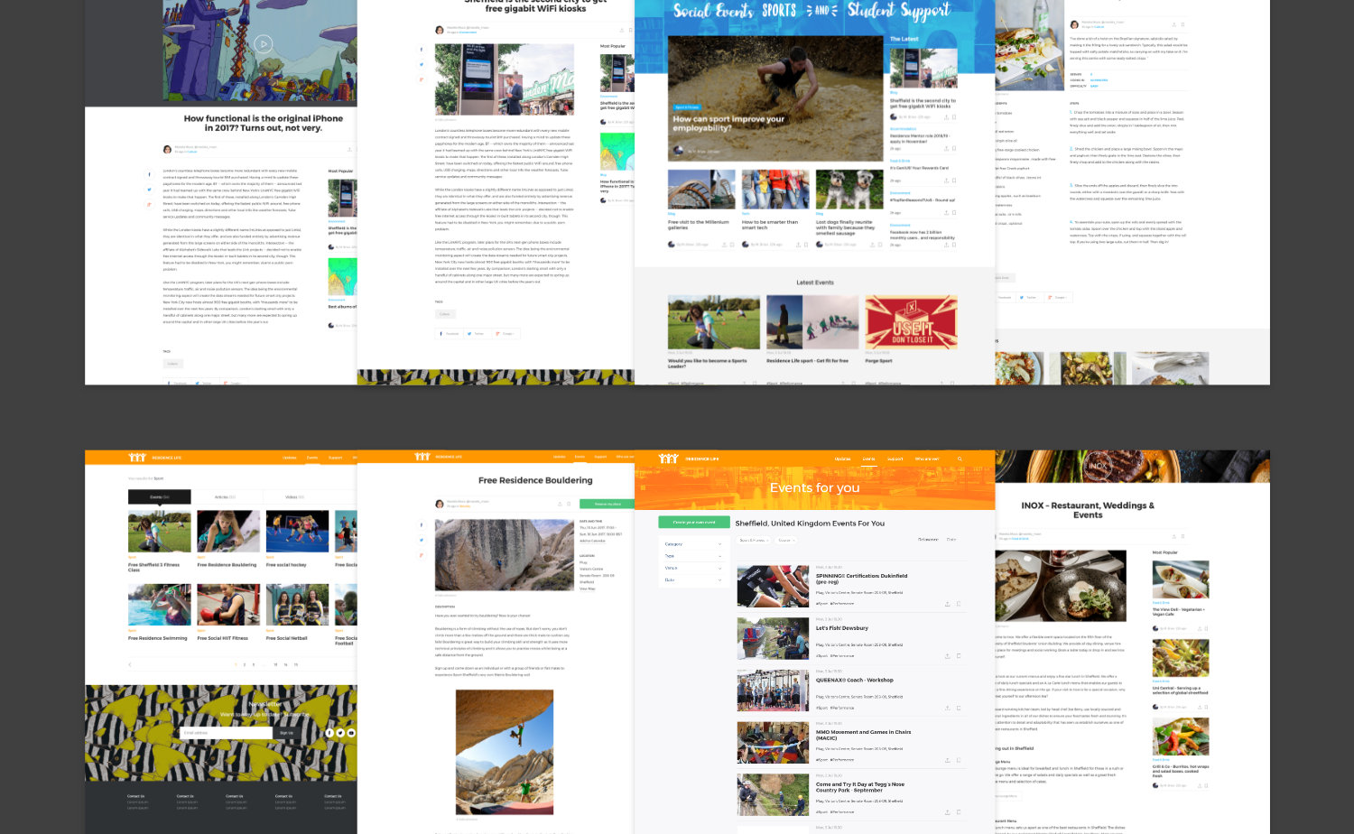Expand the Venue filter on Events page

point(692,568)
